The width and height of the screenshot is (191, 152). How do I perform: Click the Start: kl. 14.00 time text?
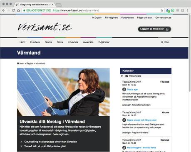(129, 115)
